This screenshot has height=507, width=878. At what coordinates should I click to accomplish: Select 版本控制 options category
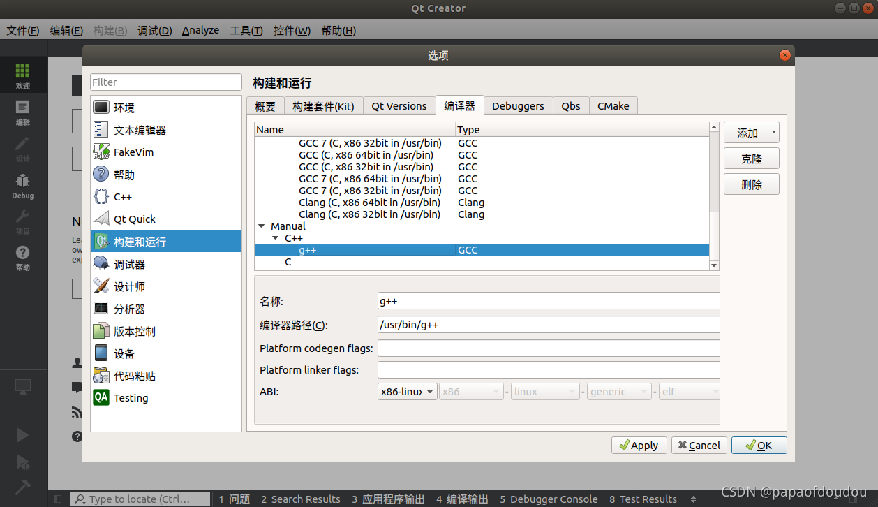166,331
